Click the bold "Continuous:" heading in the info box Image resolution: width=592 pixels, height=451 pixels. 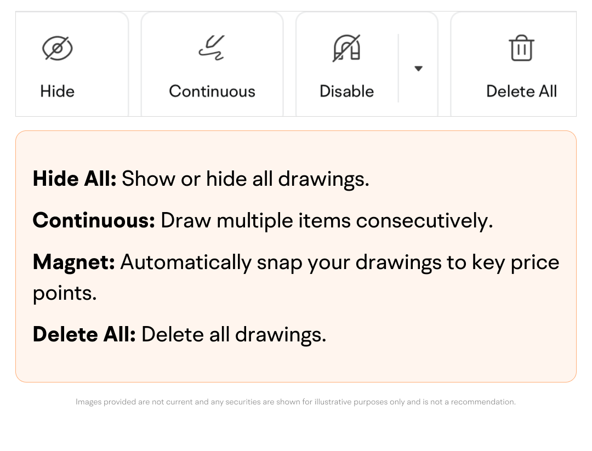coord(94,220)
